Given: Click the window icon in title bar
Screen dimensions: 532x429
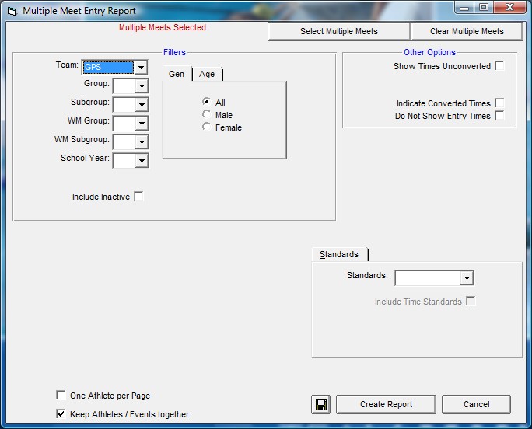Looking at the screenshot, I should 12,11.
